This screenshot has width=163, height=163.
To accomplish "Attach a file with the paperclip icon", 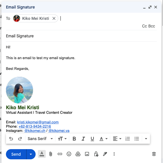I will click(x=51, y=154).
